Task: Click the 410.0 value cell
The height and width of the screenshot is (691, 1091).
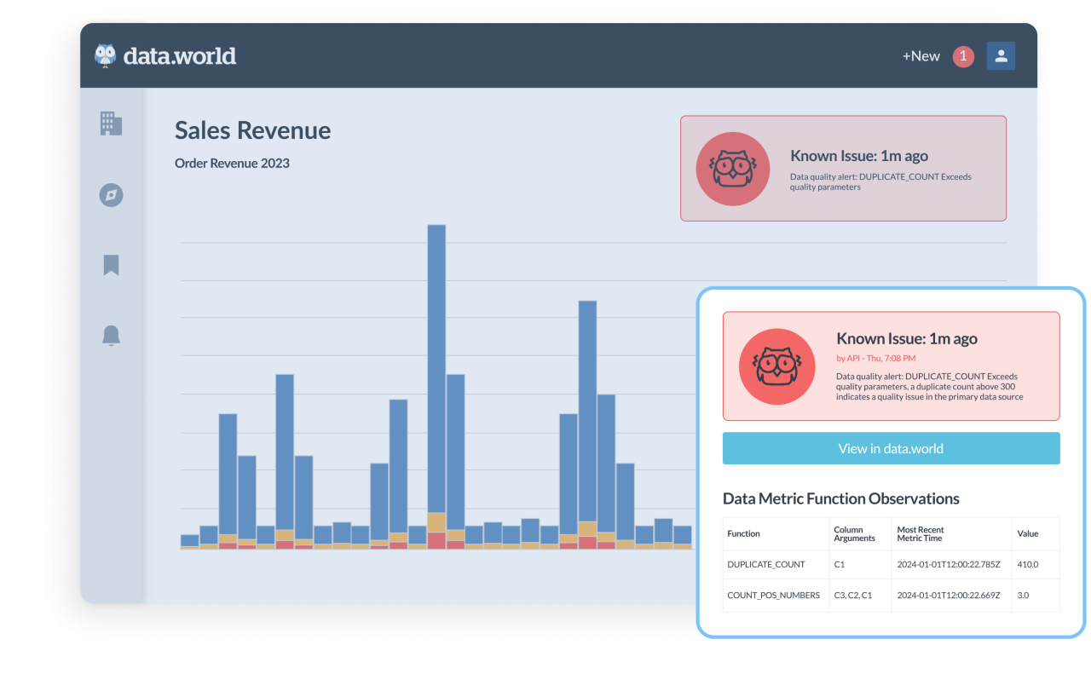Action: point(1028,565)
